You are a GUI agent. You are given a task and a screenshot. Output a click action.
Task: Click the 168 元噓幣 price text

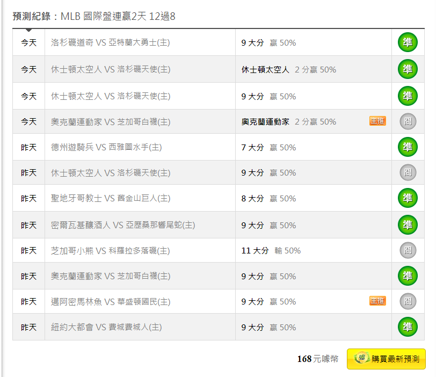point(318,359)
